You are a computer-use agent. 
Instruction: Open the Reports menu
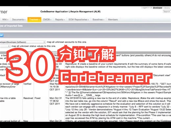tap(60, 20)
